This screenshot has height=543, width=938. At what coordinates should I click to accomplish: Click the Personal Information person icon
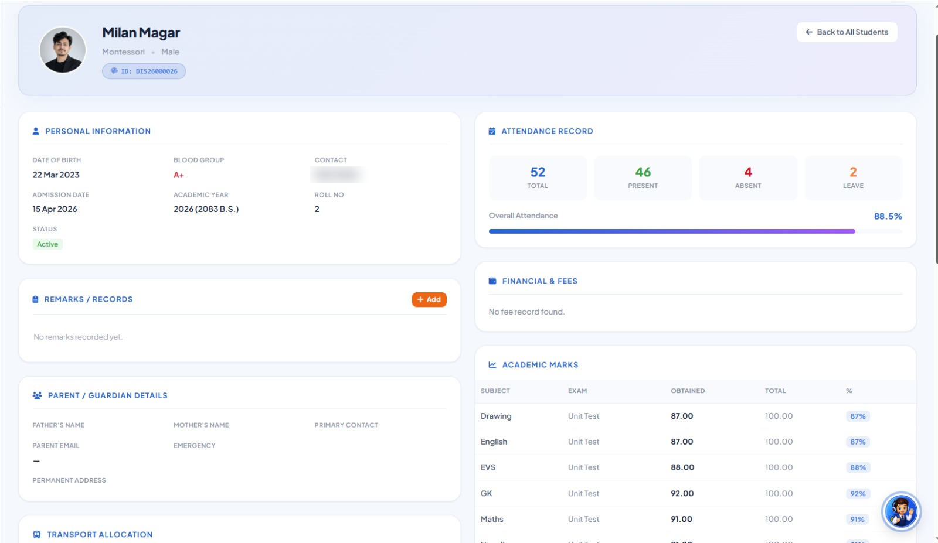tap(36, 131)
